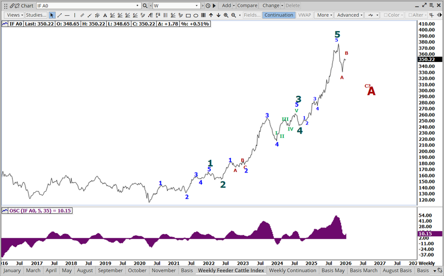Step to previous interval with left chevron

point(150,6)
